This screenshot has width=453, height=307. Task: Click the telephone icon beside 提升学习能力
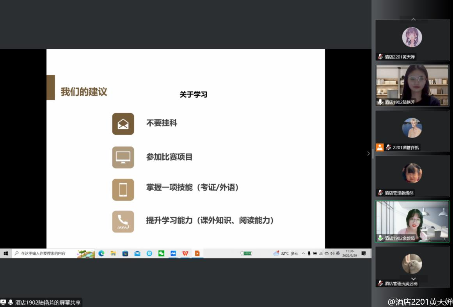click(123, 221)
